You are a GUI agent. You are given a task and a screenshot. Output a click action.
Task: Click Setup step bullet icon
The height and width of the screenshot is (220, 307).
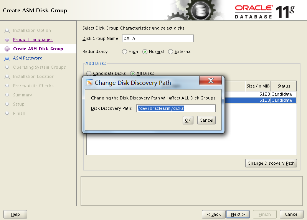(x=7, y=104)
